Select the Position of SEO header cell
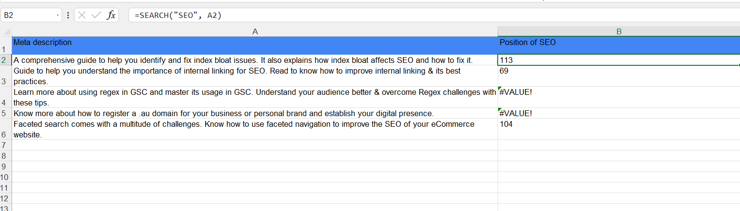The image size is (740, 211). 619,46
